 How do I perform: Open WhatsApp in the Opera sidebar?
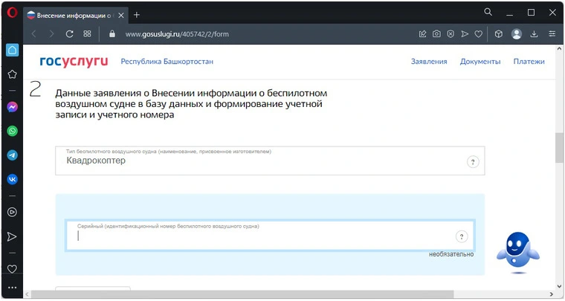[x=12, y=131]
